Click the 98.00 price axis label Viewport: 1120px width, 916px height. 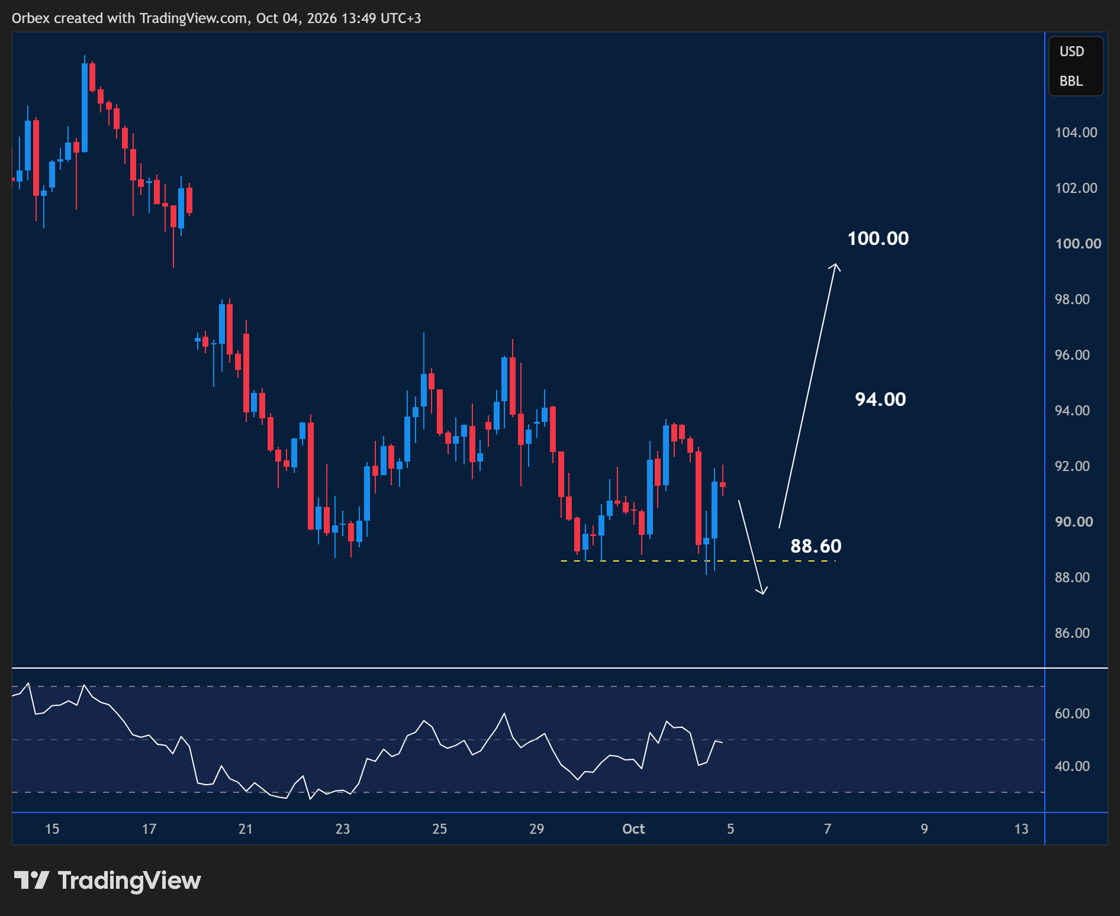click(1072, 299)
